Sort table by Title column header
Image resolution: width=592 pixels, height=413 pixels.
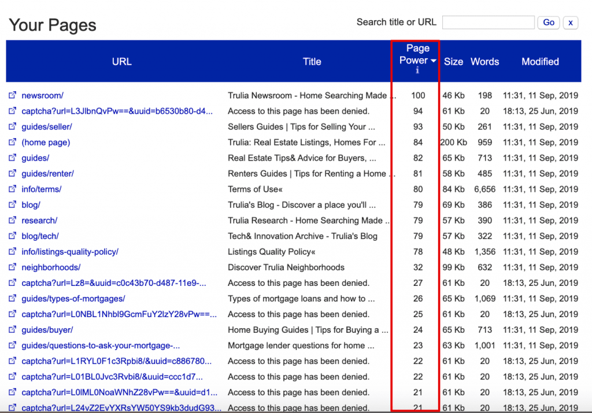[x=312, y=61]
